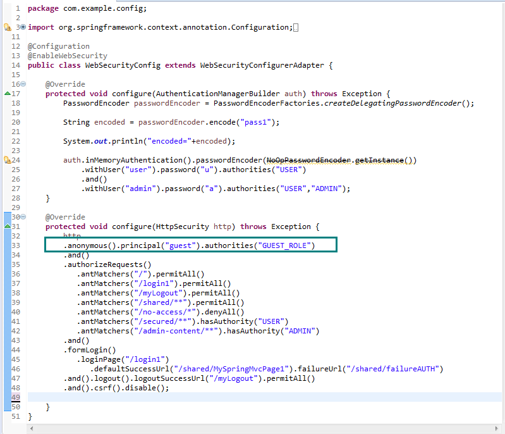
Task: Collapse the method fold at line 16
Action: (23, 84)
